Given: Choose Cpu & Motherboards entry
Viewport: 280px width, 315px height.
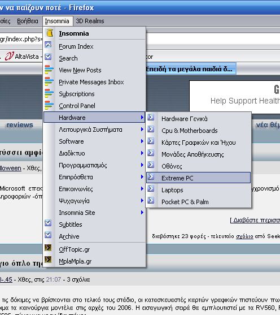Looking at the screenshot, I should pos(198,131).
